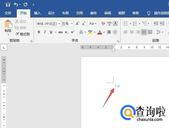Undo the last action

tap(16, 5)
